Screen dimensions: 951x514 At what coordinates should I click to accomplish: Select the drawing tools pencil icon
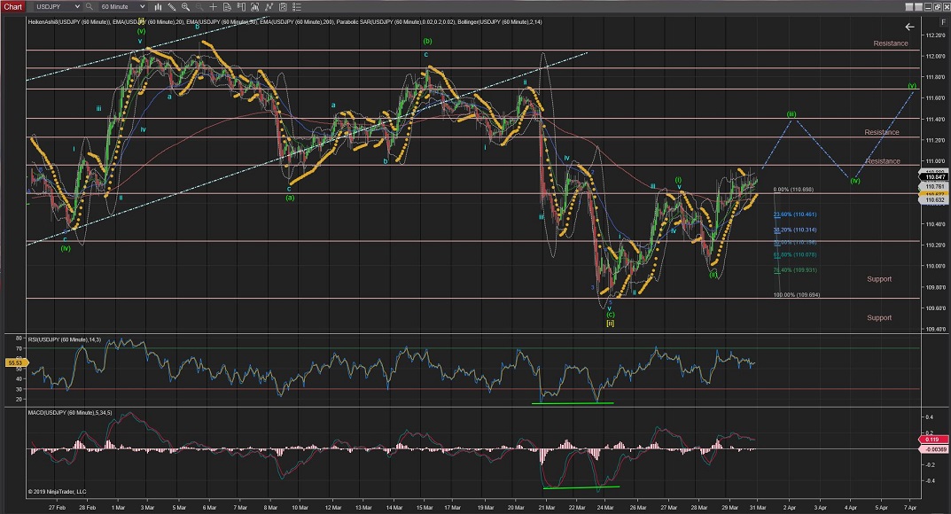click(172, 6)
